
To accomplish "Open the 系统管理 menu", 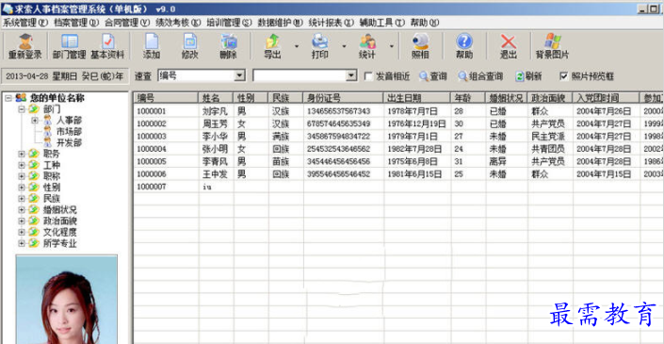I will (x=25, y=23).
